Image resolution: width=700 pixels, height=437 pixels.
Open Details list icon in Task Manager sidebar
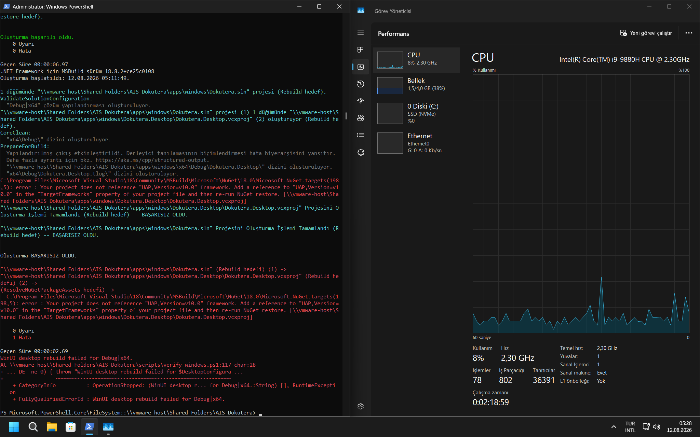coord(361,135)
